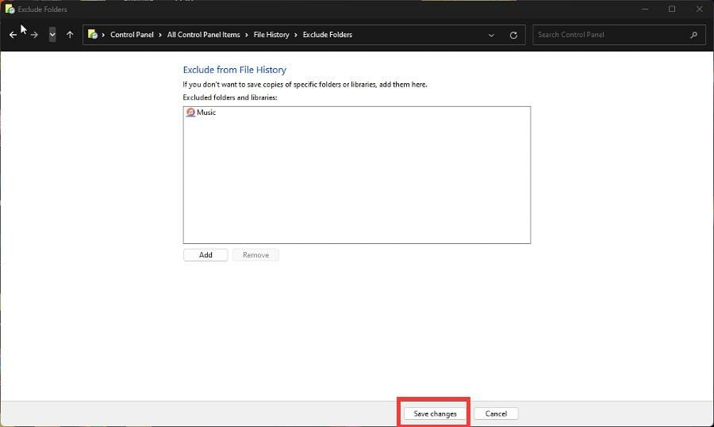The image size is (714, 427).
Task: Navigate to Control Panel breadcrumb
Action: point(132,35)
